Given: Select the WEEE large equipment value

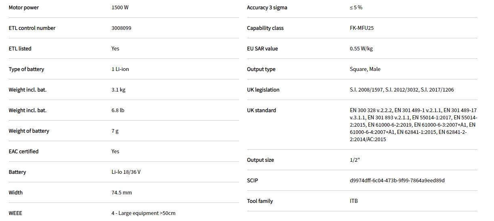Looking at the screenshot, I should point(143,213).
